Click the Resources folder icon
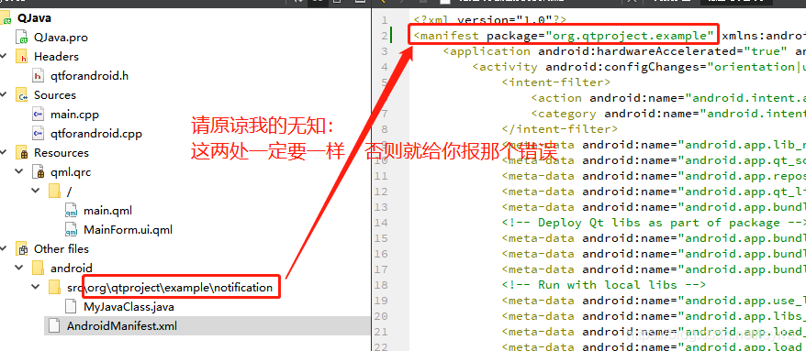Screen dimensions: 806x351 coord(22,153)
